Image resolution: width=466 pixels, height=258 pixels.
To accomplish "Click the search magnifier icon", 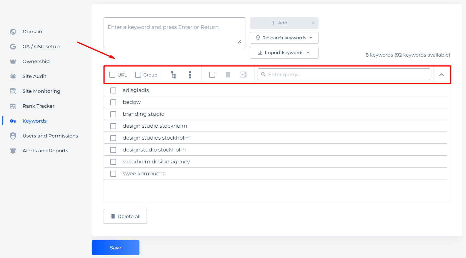I will (x=263, y=74).
